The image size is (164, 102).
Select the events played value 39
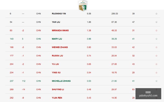pos(133,14)
